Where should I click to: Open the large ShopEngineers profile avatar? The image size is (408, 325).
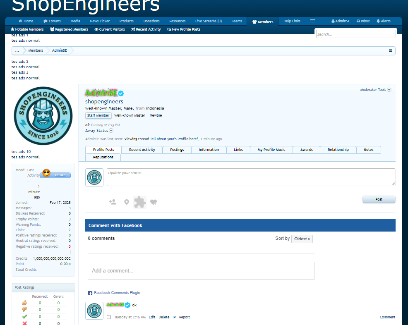tap(43, 116)
